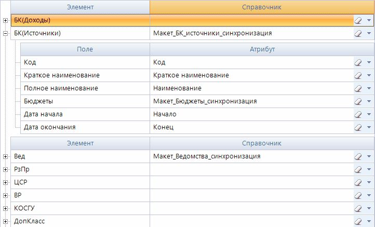Click eraser icon in БК(Источники) row

click(x=358, y=33)
